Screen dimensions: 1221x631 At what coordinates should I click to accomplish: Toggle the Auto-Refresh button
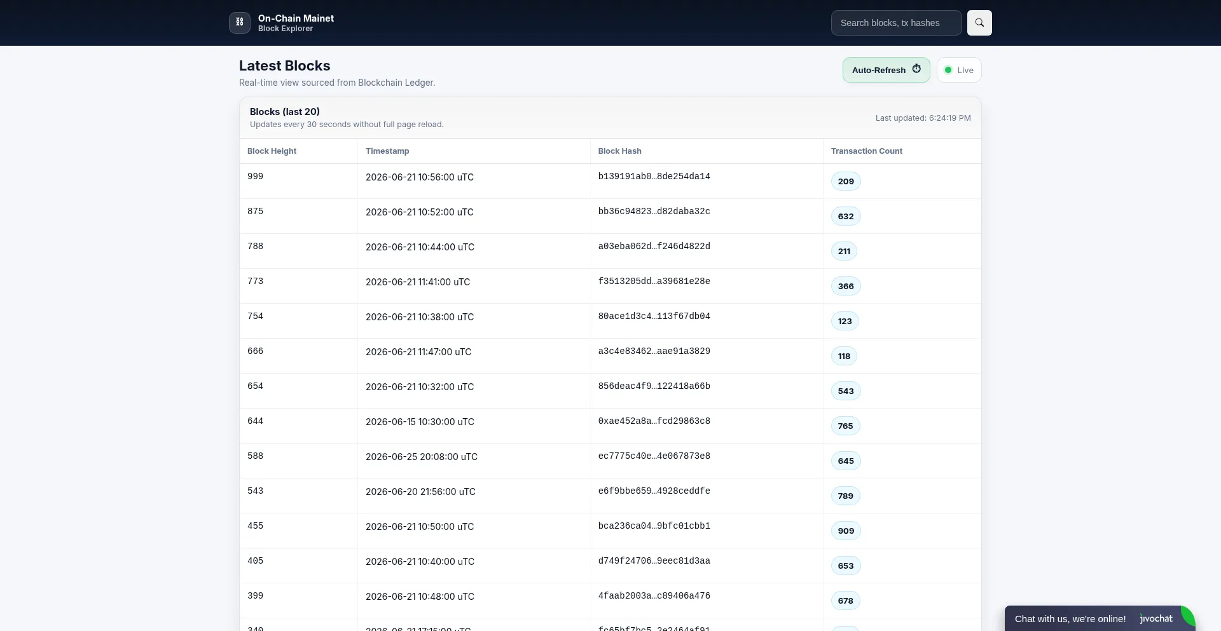886,70
